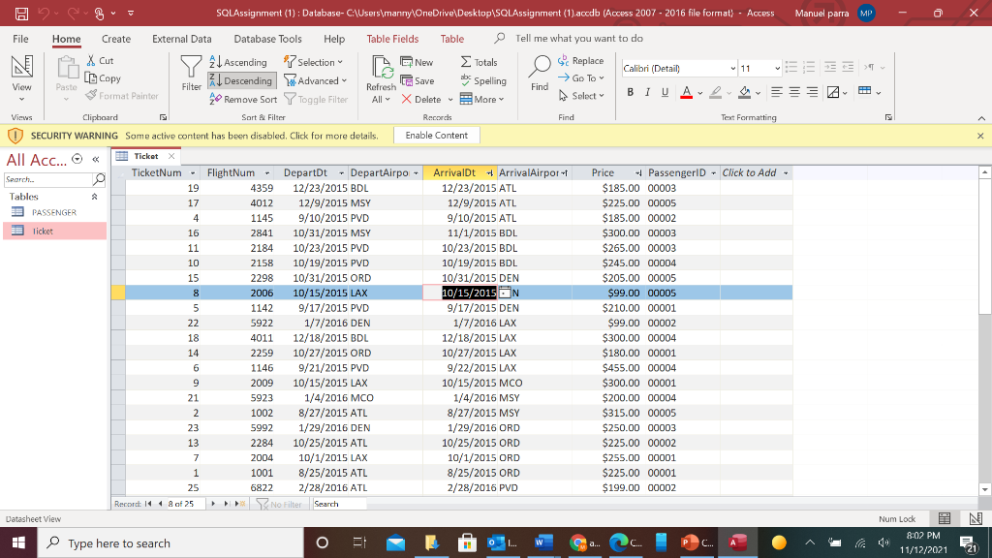Expand the font size dropdown
Screen dimensions: 992x558
(x=777, y=69)
